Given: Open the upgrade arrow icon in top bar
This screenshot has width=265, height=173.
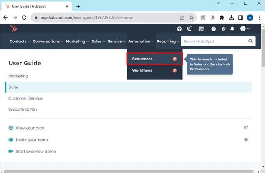Looking at the screenshot, I should [179, 29].
